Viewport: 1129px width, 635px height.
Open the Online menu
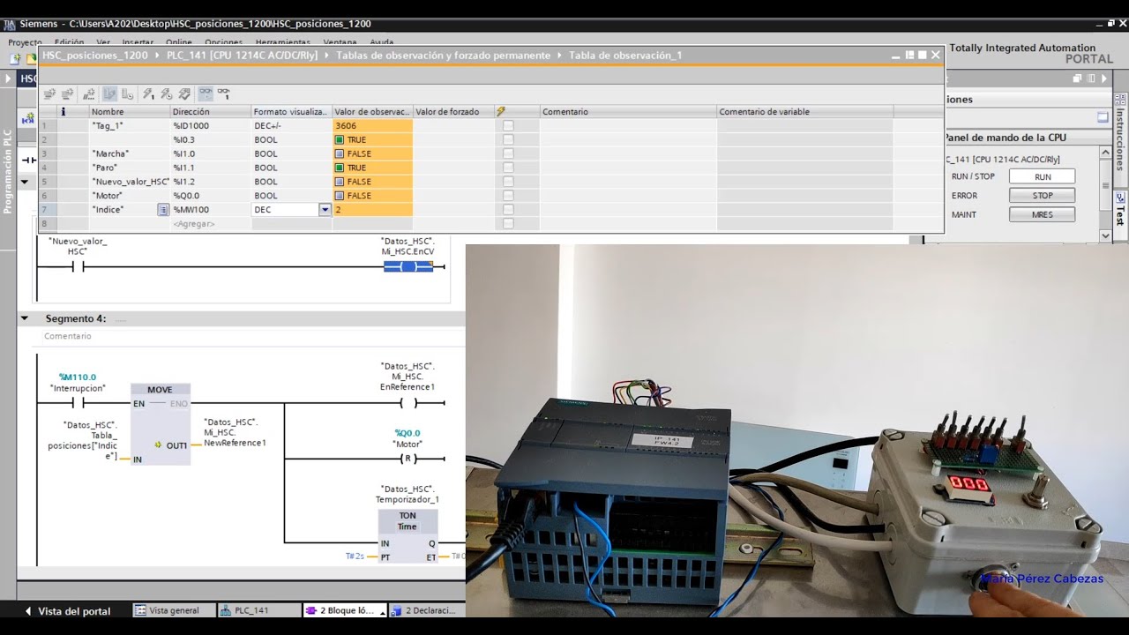point(179,42)
